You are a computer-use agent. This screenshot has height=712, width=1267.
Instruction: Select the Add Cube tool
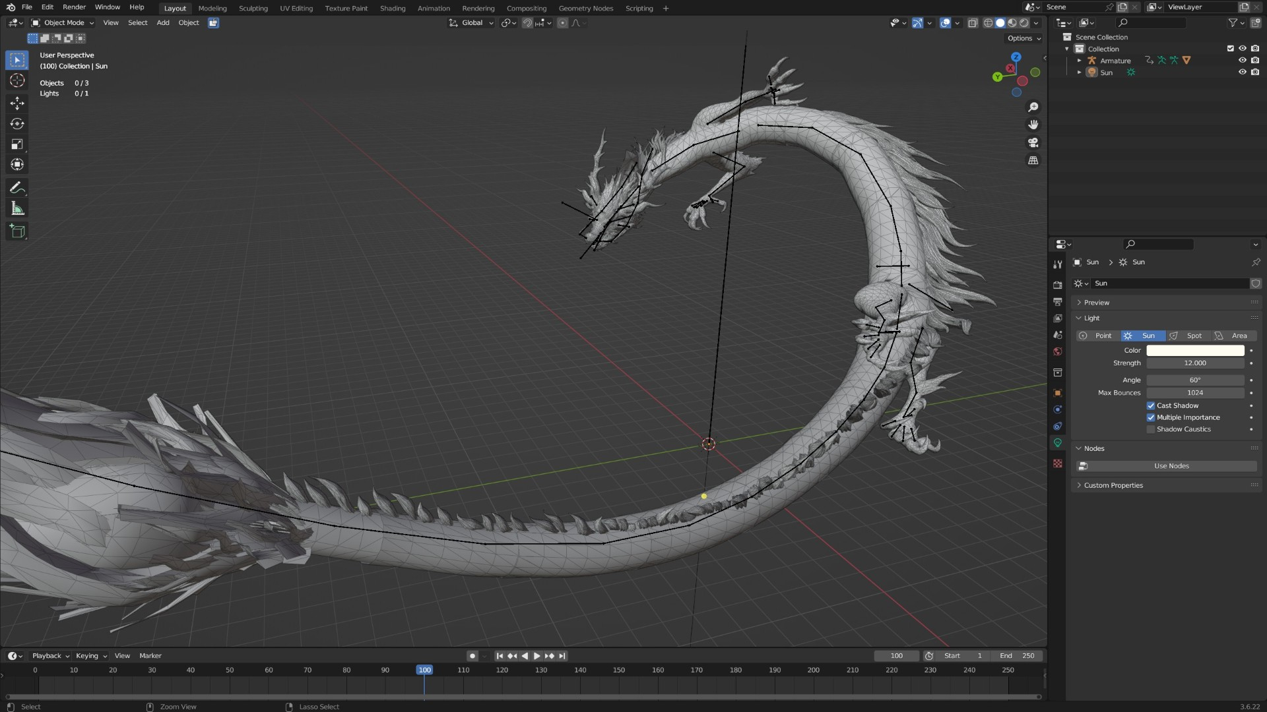(x=17, y=231)
